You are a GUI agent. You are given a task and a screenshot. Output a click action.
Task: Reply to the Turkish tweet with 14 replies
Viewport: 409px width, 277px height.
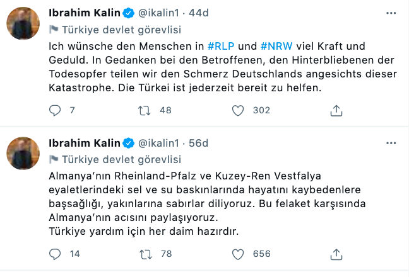click(55, 254)
